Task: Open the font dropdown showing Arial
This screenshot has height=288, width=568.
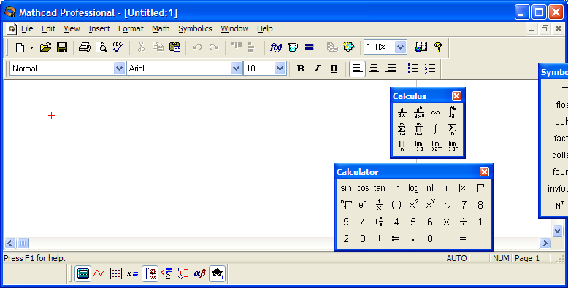Action: pyautogui.click(x=236, y=69)
